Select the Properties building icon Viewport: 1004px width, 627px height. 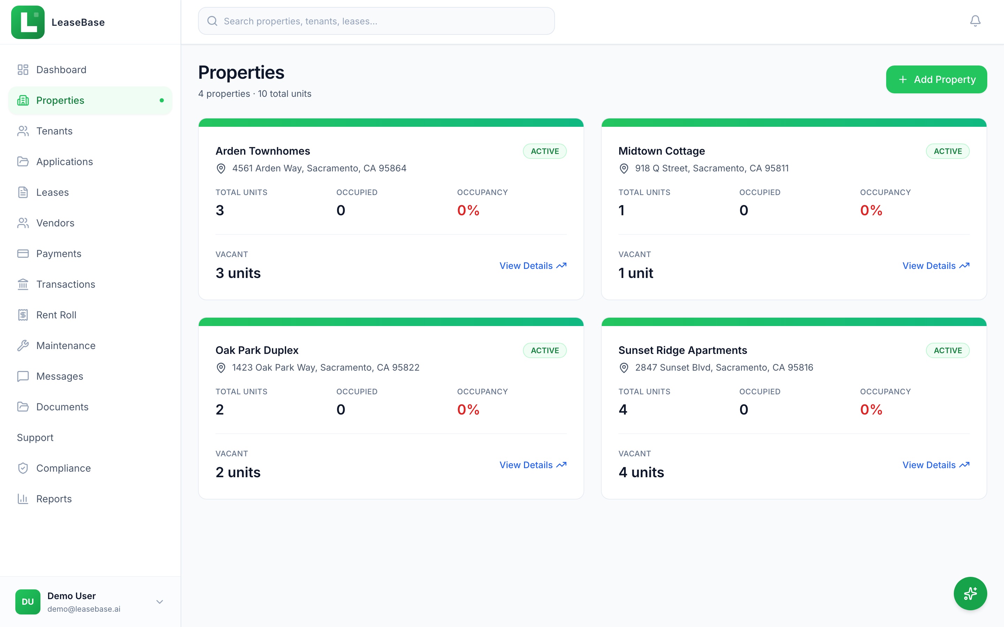23,100
